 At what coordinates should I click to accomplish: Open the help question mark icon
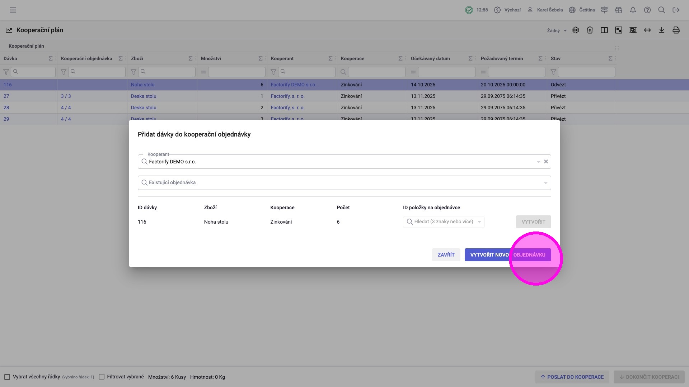[647, 10]
